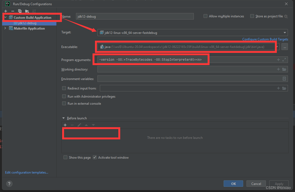Save configuration into new folder
The image size is (295, 192).
coord(27,11)
